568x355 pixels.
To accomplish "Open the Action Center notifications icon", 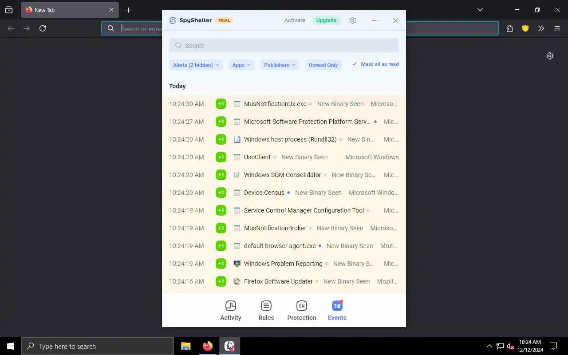I will click(553, 346).
